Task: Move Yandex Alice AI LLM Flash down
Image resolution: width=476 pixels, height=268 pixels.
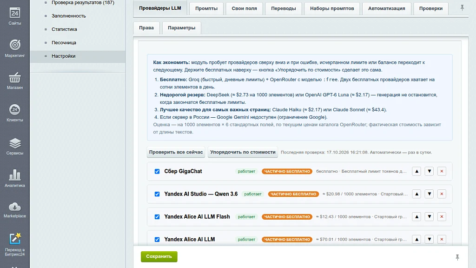Action: (x=429, y=217)
